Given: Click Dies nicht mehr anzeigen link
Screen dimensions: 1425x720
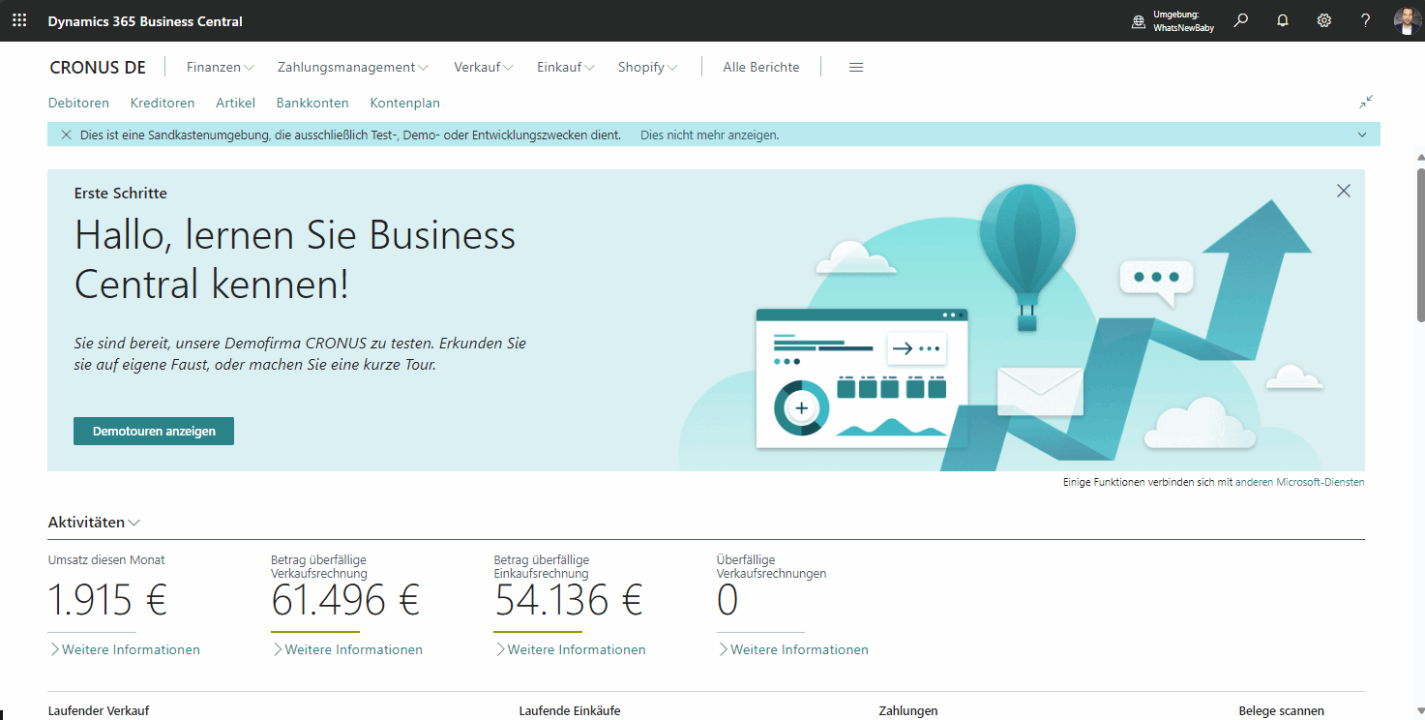Looking at the screenshot, I should pos(710,135).
